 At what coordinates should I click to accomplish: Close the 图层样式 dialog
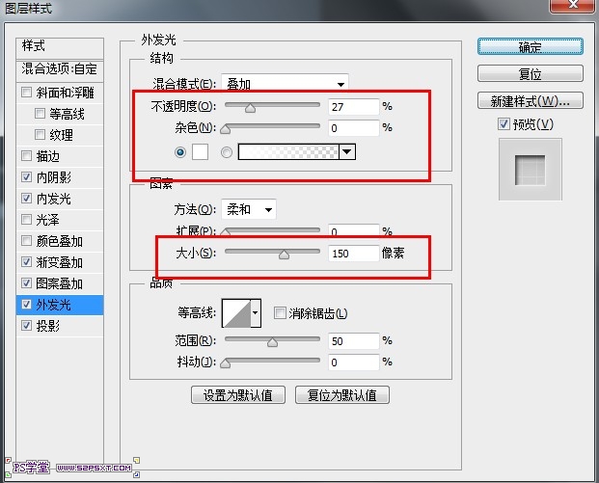point(572,5)
